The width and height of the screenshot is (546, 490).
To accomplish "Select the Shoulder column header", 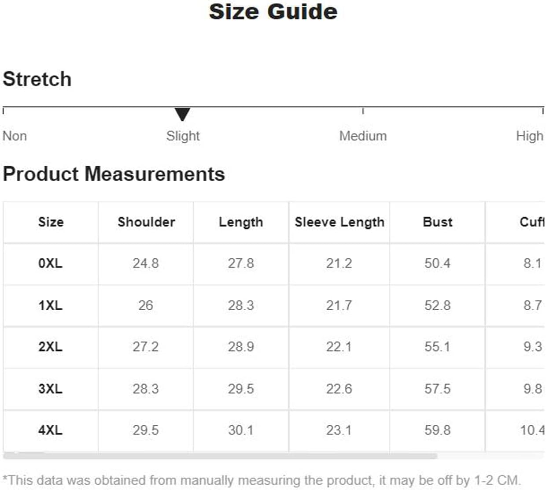I will click(146, 222).
